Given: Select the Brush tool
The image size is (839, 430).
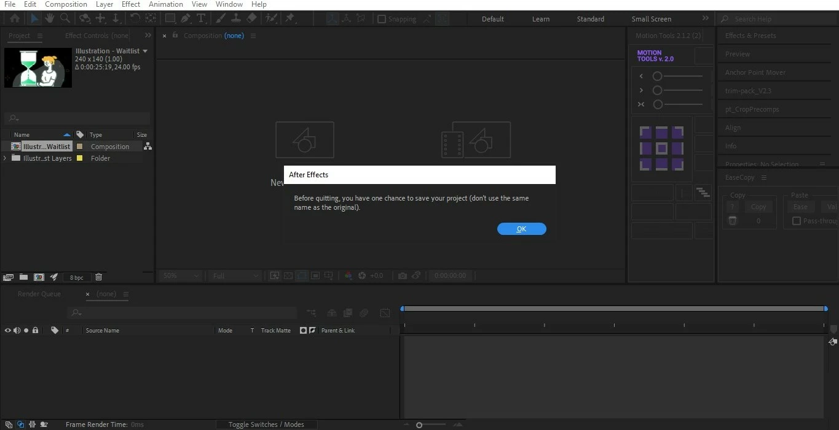Looking at the screenshot, I should tap(221, 18).
